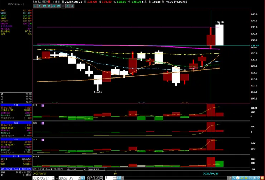Viewport: 265px width, 180px height.
Task: Select the KEN strategy tab under the chart
Action: click(x=48, y=169)
